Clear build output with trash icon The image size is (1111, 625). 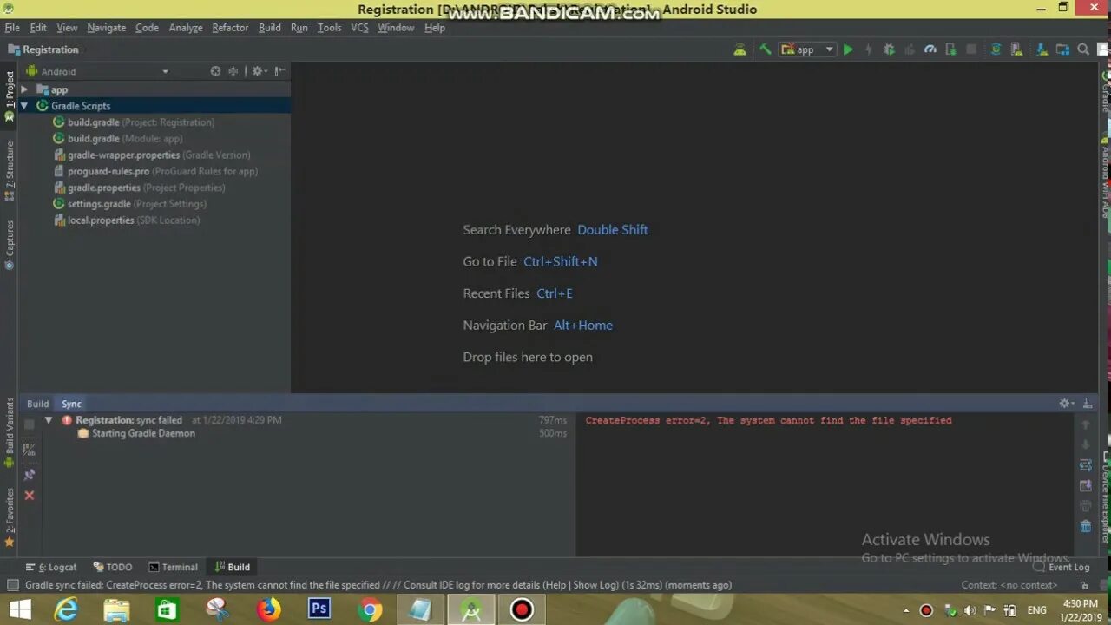[x=1085, y=526]
